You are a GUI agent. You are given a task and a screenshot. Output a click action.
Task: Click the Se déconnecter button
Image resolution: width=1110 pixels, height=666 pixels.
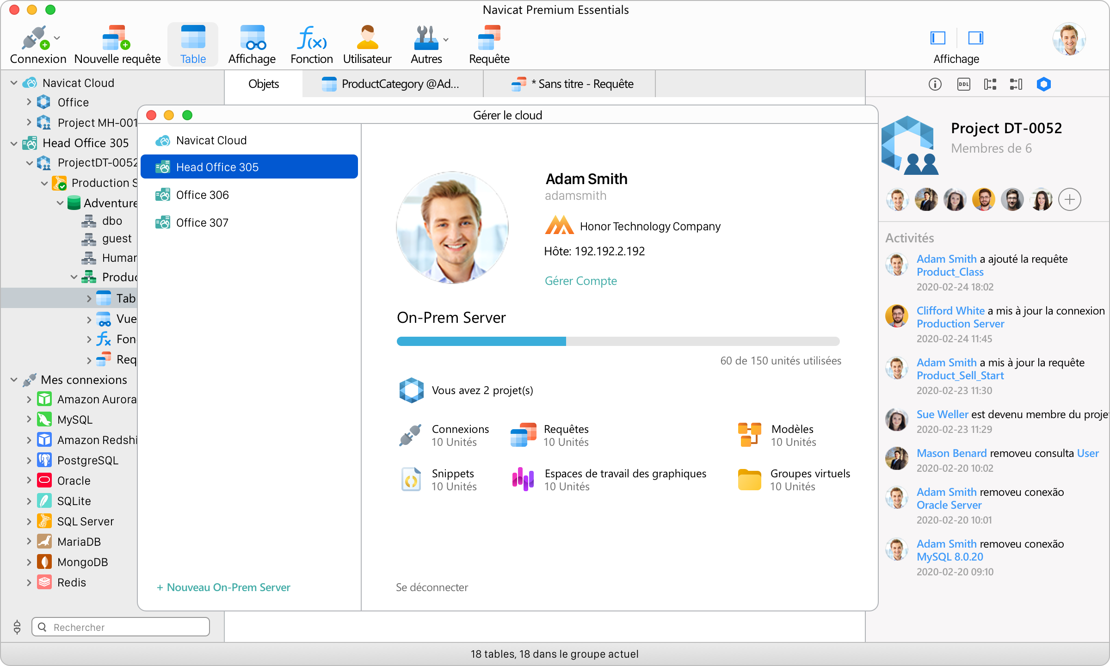pyautogui.click(x=432, y=587)
